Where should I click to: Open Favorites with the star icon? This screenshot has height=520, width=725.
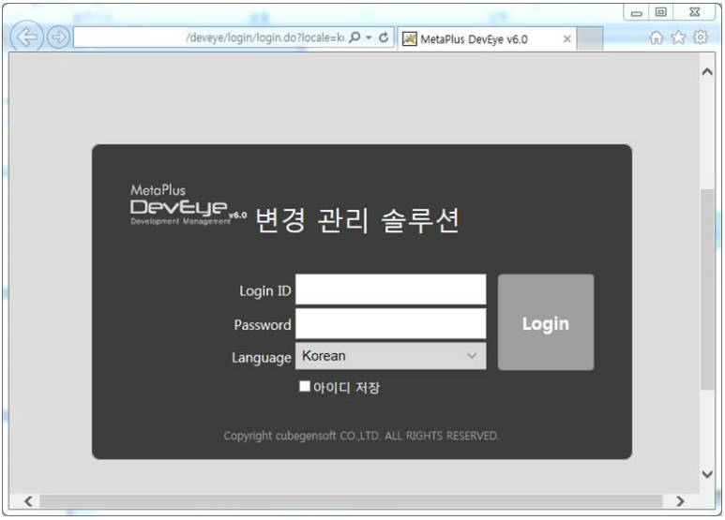(678, 37)
